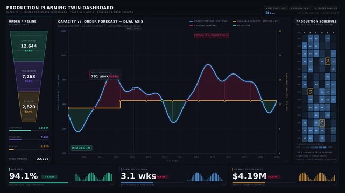345x193 pixels.
Task: Click the green Headroom chart label
Action: pyautogui.click(x=81, y=148)
